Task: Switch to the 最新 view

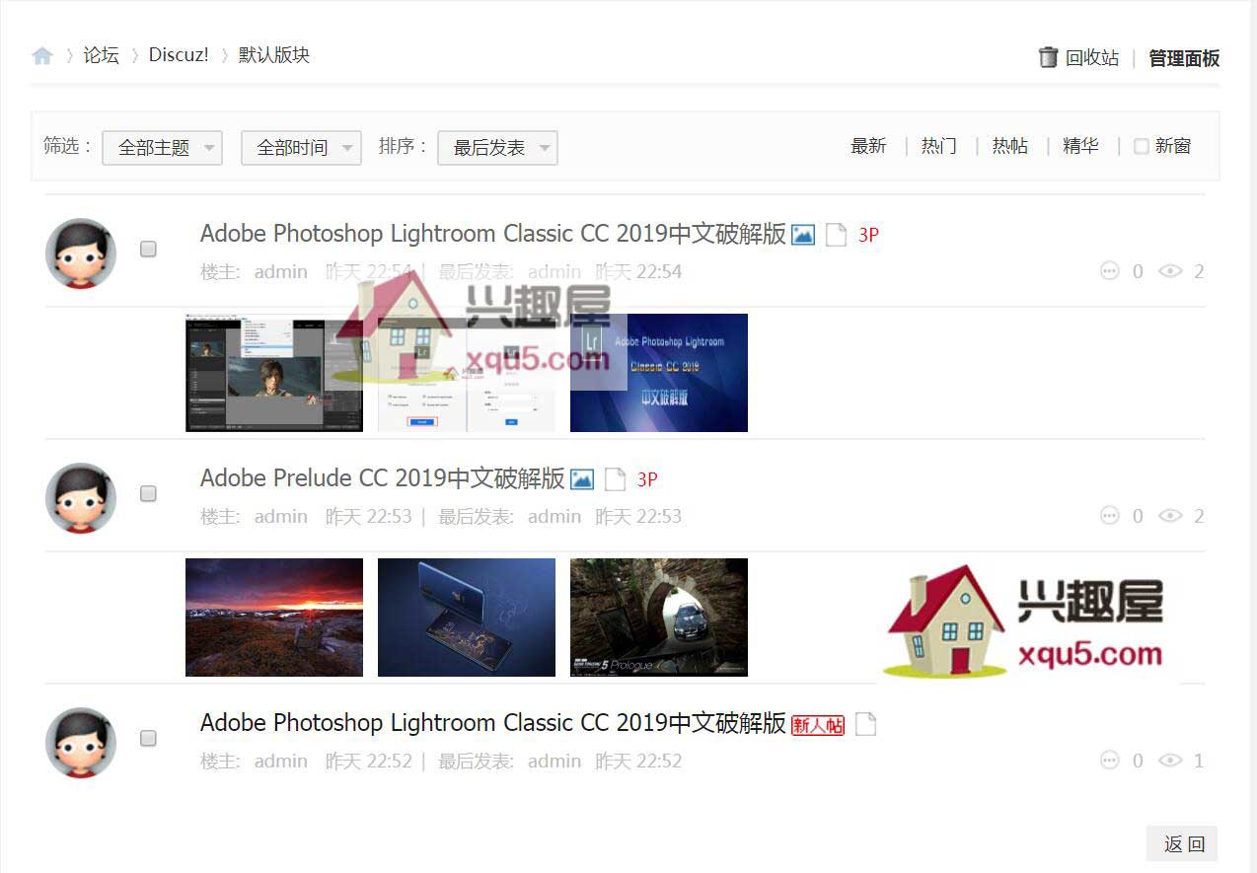Action: click(868, 146)
